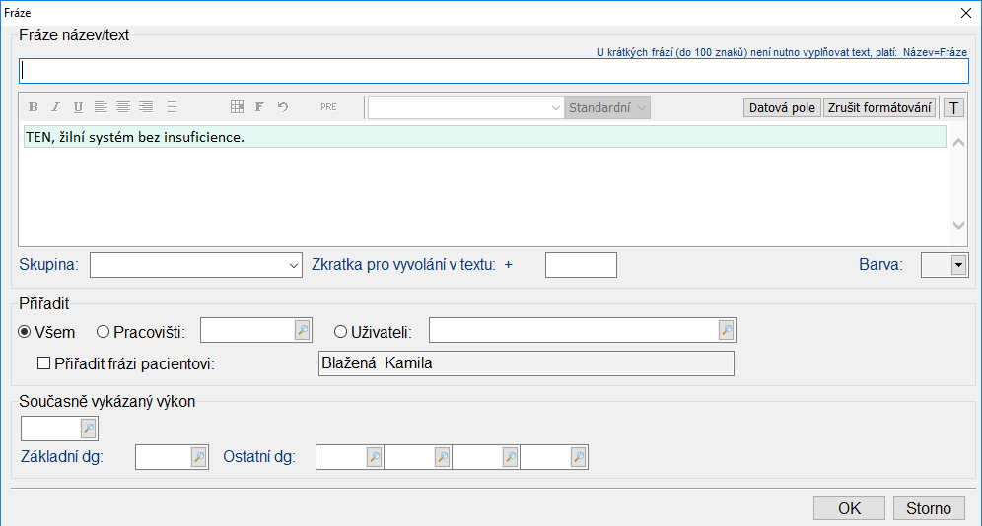Image resolution: width=982 pixels, height=526 pixels.
Task: Click the Datová pole button
Action: click(782, 108)
